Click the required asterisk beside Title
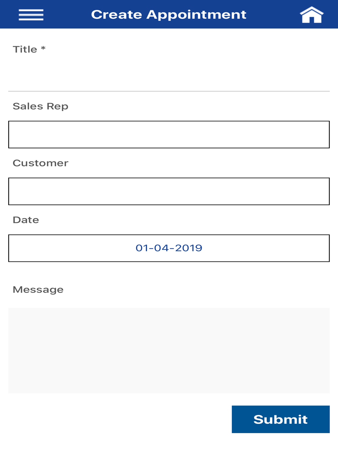The width and height of the screenshot is (338, 450). coord(43,48)
